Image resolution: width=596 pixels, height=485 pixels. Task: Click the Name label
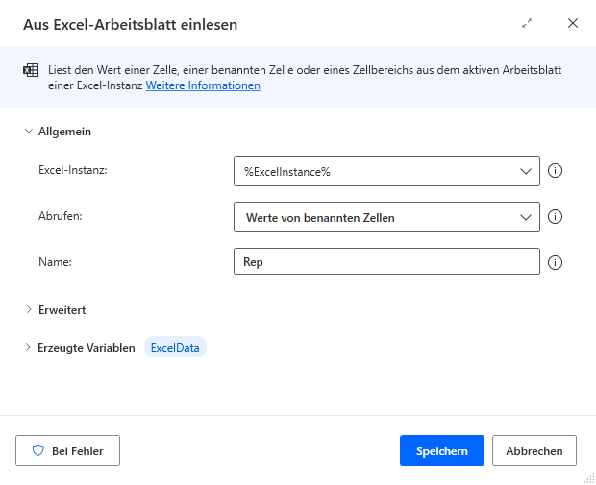coord(55,261)
